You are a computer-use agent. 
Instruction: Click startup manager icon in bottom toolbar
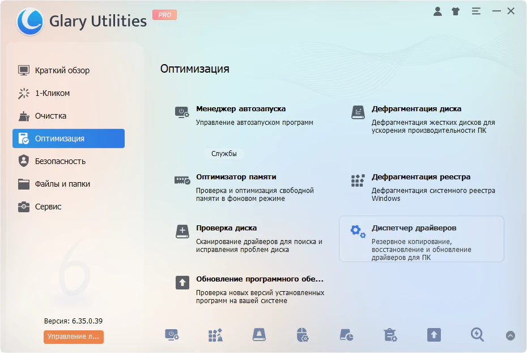point(172,335)
